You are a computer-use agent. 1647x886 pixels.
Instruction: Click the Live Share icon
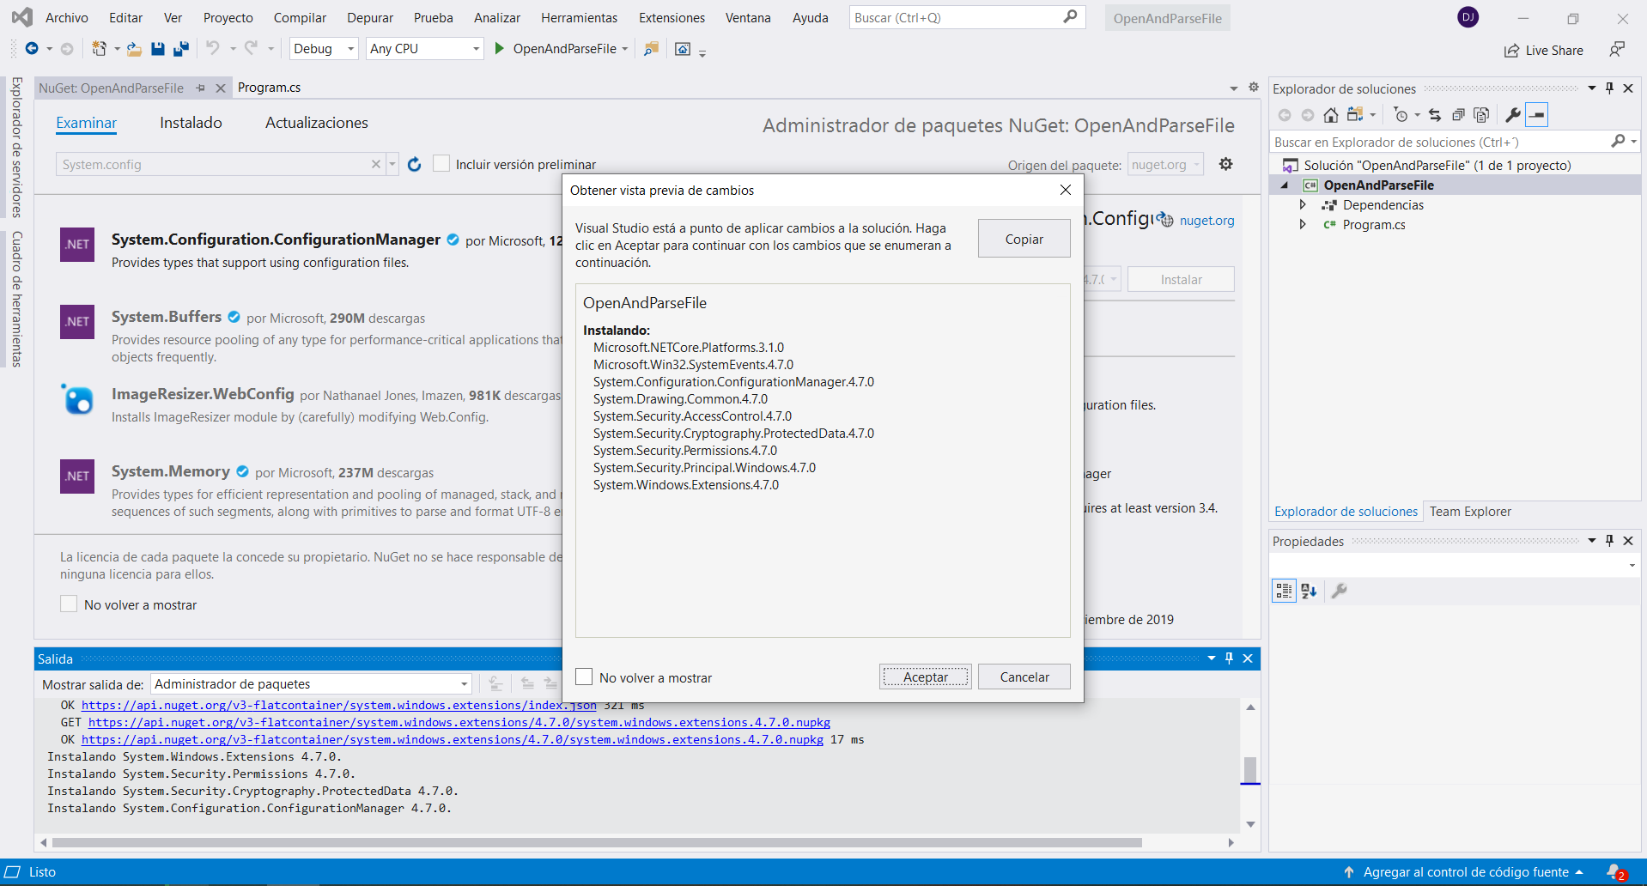click(x=1511, y=51)
